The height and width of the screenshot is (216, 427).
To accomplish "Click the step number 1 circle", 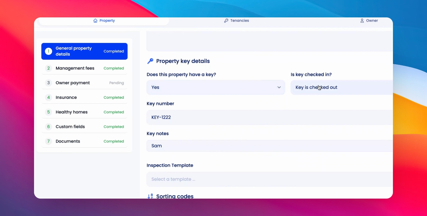I will click(x=48, y=51).
